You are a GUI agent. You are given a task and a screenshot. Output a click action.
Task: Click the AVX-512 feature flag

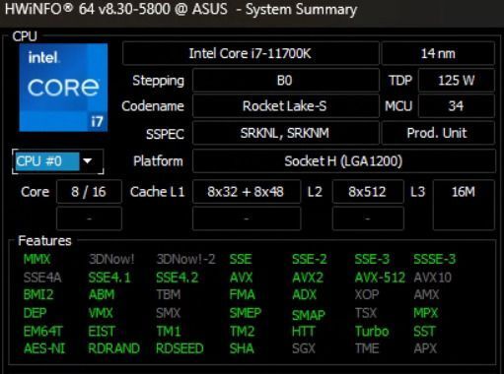380,278
